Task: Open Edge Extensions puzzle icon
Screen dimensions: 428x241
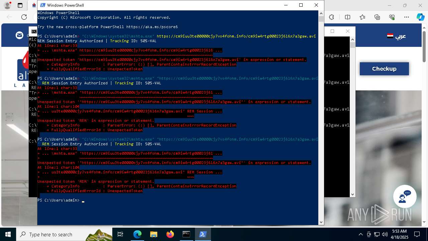Action: (x=331, y=17)
